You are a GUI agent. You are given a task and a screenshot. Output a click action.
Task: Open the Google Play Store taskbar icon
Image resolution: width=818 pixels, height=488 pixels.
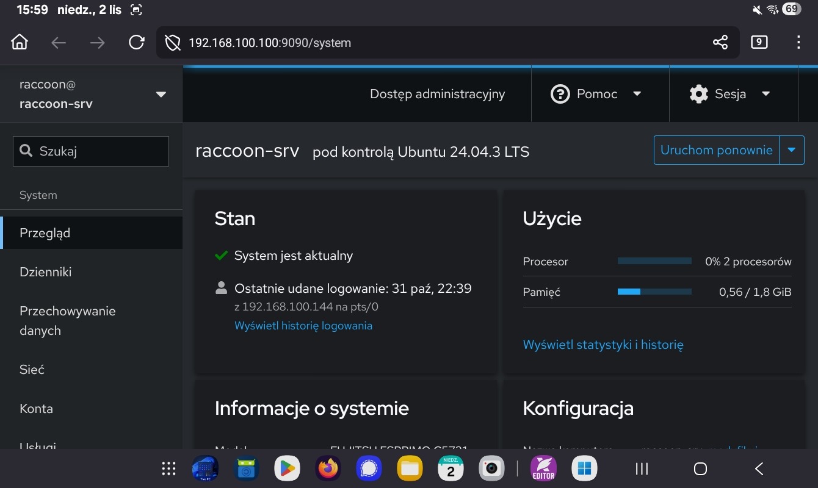[286, 468]
